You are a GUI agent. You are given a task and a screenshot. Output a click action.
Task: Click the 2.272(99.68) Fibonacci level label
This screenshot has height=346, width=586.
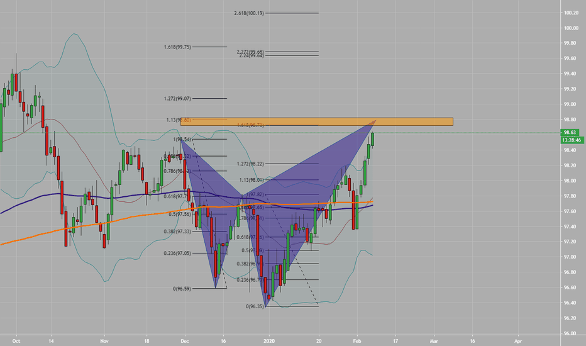pyautogui.click(x=250, y=52)
